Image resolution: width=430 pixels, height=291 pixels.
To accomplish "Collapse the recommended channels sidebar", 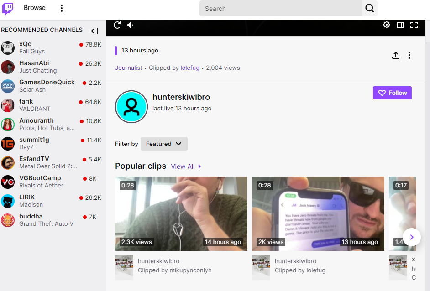I will click(x=94, y=31).
